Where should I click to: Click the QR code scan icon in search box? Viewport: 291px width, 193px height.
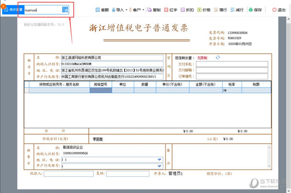click(x=65, y=10)
